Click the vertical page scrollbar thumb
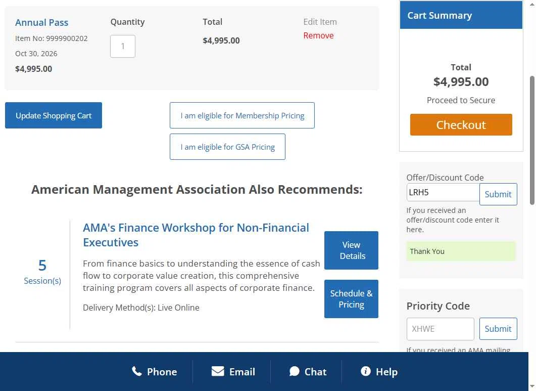The height and width of the screenshot is (391, 536). point(532,141)
